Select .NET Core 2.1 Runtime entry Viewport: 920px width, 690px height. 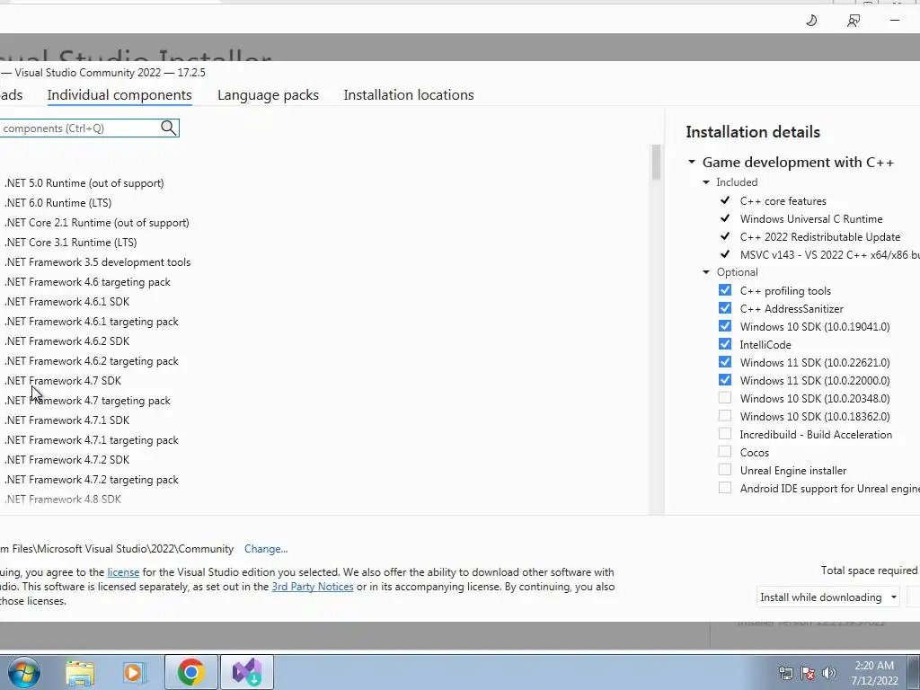[97, 223]
